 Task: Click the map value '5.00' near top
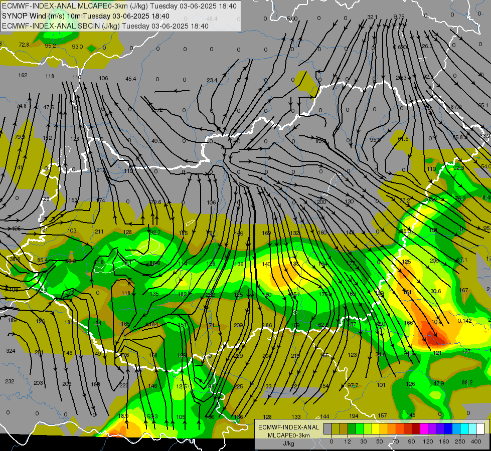tap(292, 19)
